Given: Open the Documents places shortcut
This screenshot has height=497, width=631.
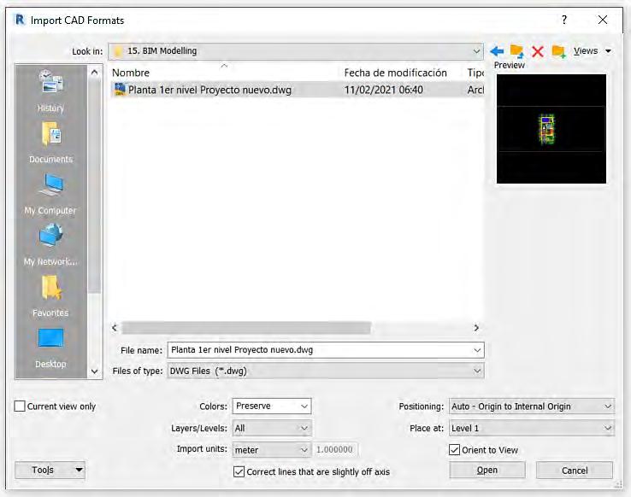Looking at the screenshot, I should pos(50,134).
